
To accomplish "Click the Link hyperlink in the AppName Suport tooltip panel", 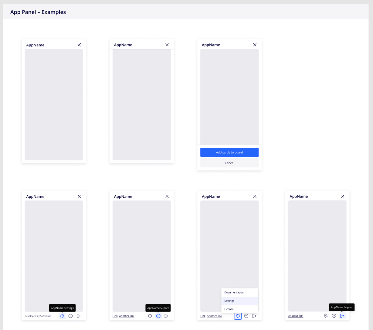I will 115,316.
